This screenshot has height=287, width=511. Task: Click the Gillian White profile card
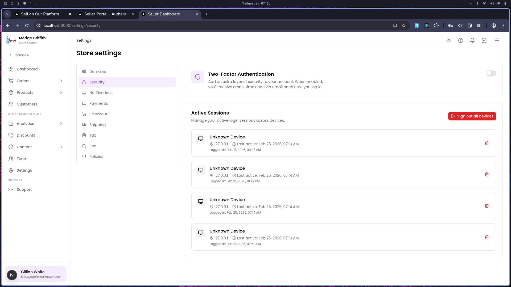coord(35,274)
